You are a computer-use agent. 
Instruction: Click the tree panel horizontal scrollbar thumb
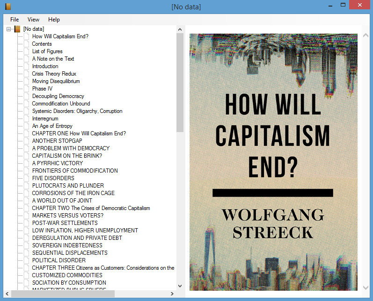click(63, 294)
